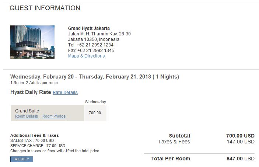Select the Grand Hyatt Jakarta hotel name
Screen dimensions: 259x167
89,28
